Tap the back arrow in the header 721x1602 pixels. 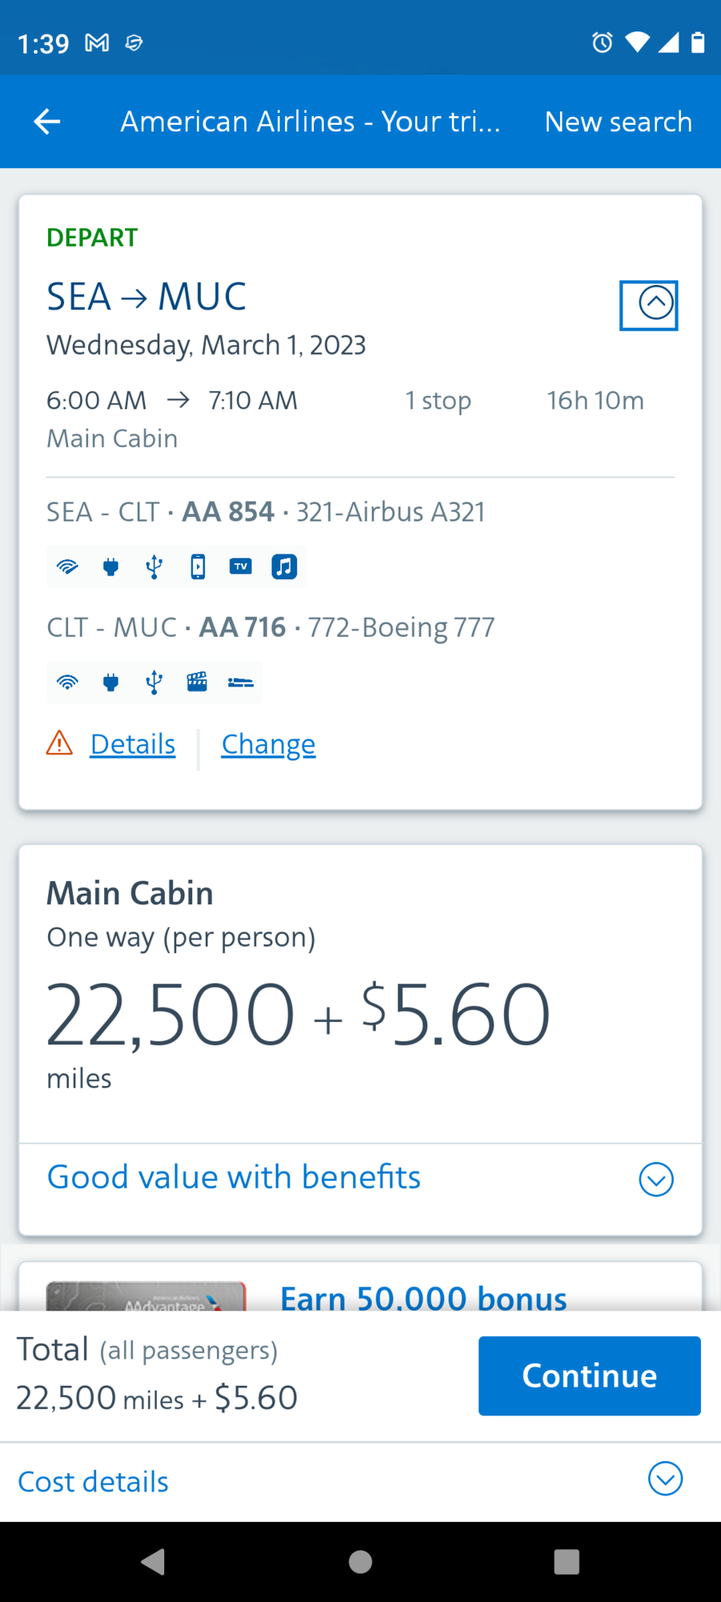pyautogui.click(x=47, y=122)
